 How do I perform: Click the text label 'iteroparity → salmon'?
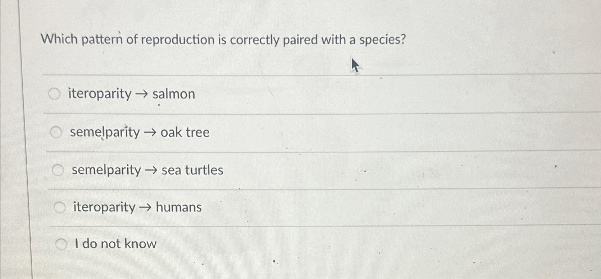click(x=132, y=94)
